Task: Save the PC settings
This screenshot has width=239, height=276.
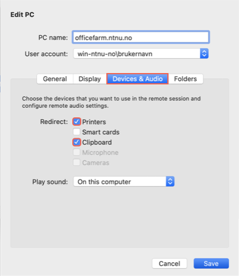Action: (x=211, y=263)
